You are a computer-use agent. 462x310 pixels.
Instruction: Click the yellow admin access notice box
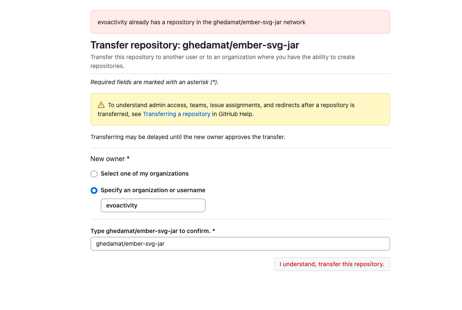[240, 109]
